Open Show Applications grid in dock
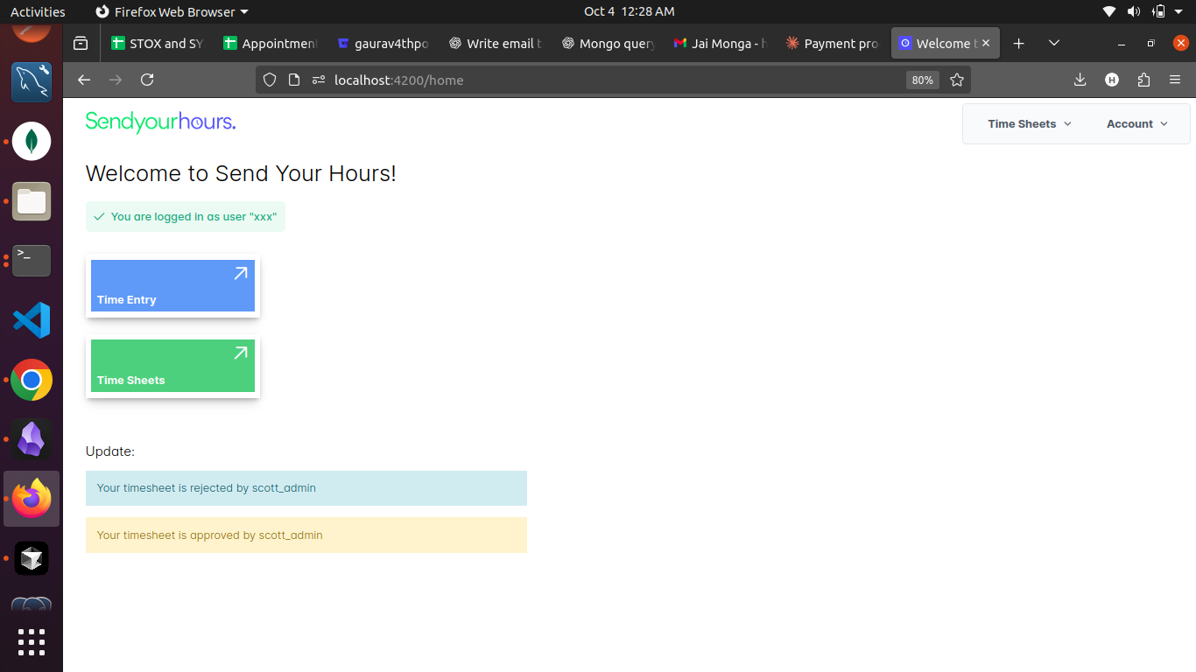 coord(32,641)
